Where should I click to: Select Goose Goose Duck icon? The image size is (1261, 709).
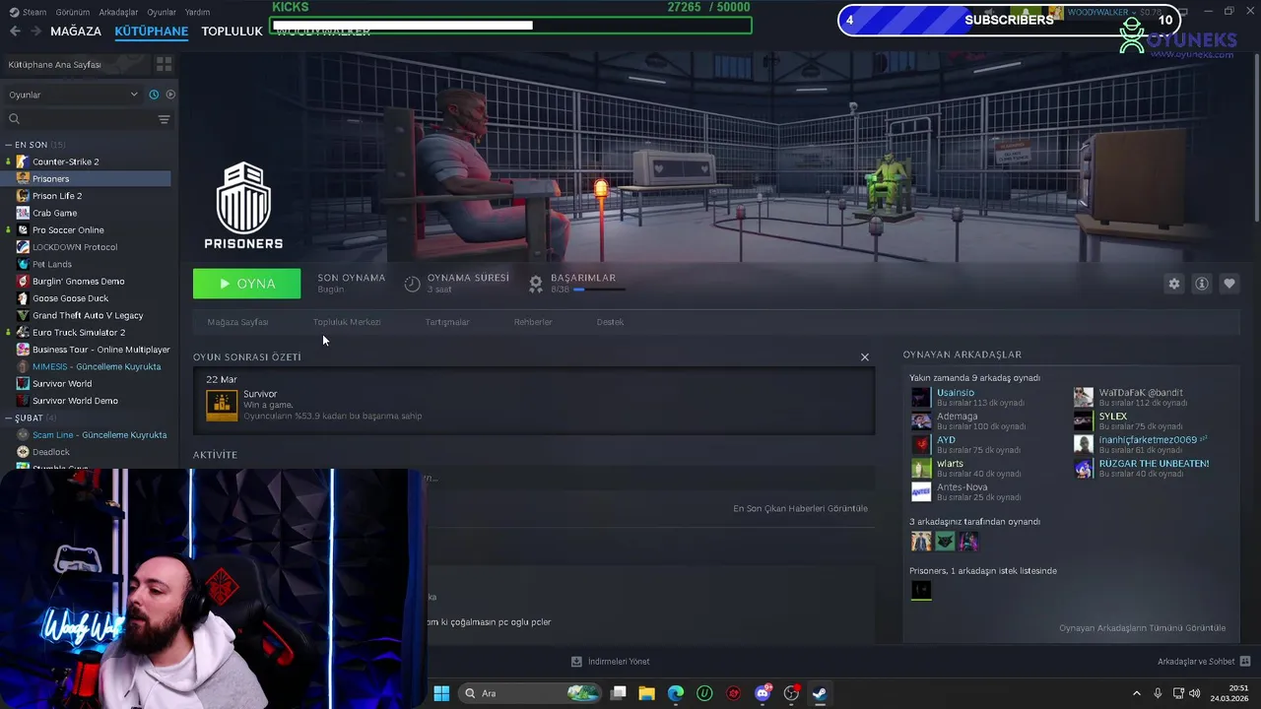tap(24, 298)
